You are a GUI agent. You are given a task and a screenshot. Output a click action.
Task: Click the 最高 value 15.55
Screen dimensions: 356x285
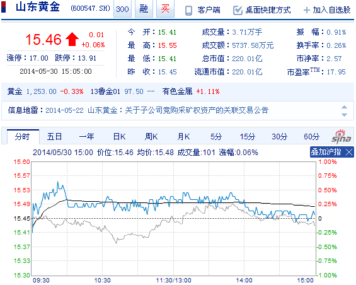tap(168, 45)
